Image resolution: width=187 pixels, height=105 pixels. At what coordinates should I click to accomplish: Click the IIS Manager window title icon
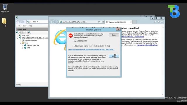click(17, 17)
